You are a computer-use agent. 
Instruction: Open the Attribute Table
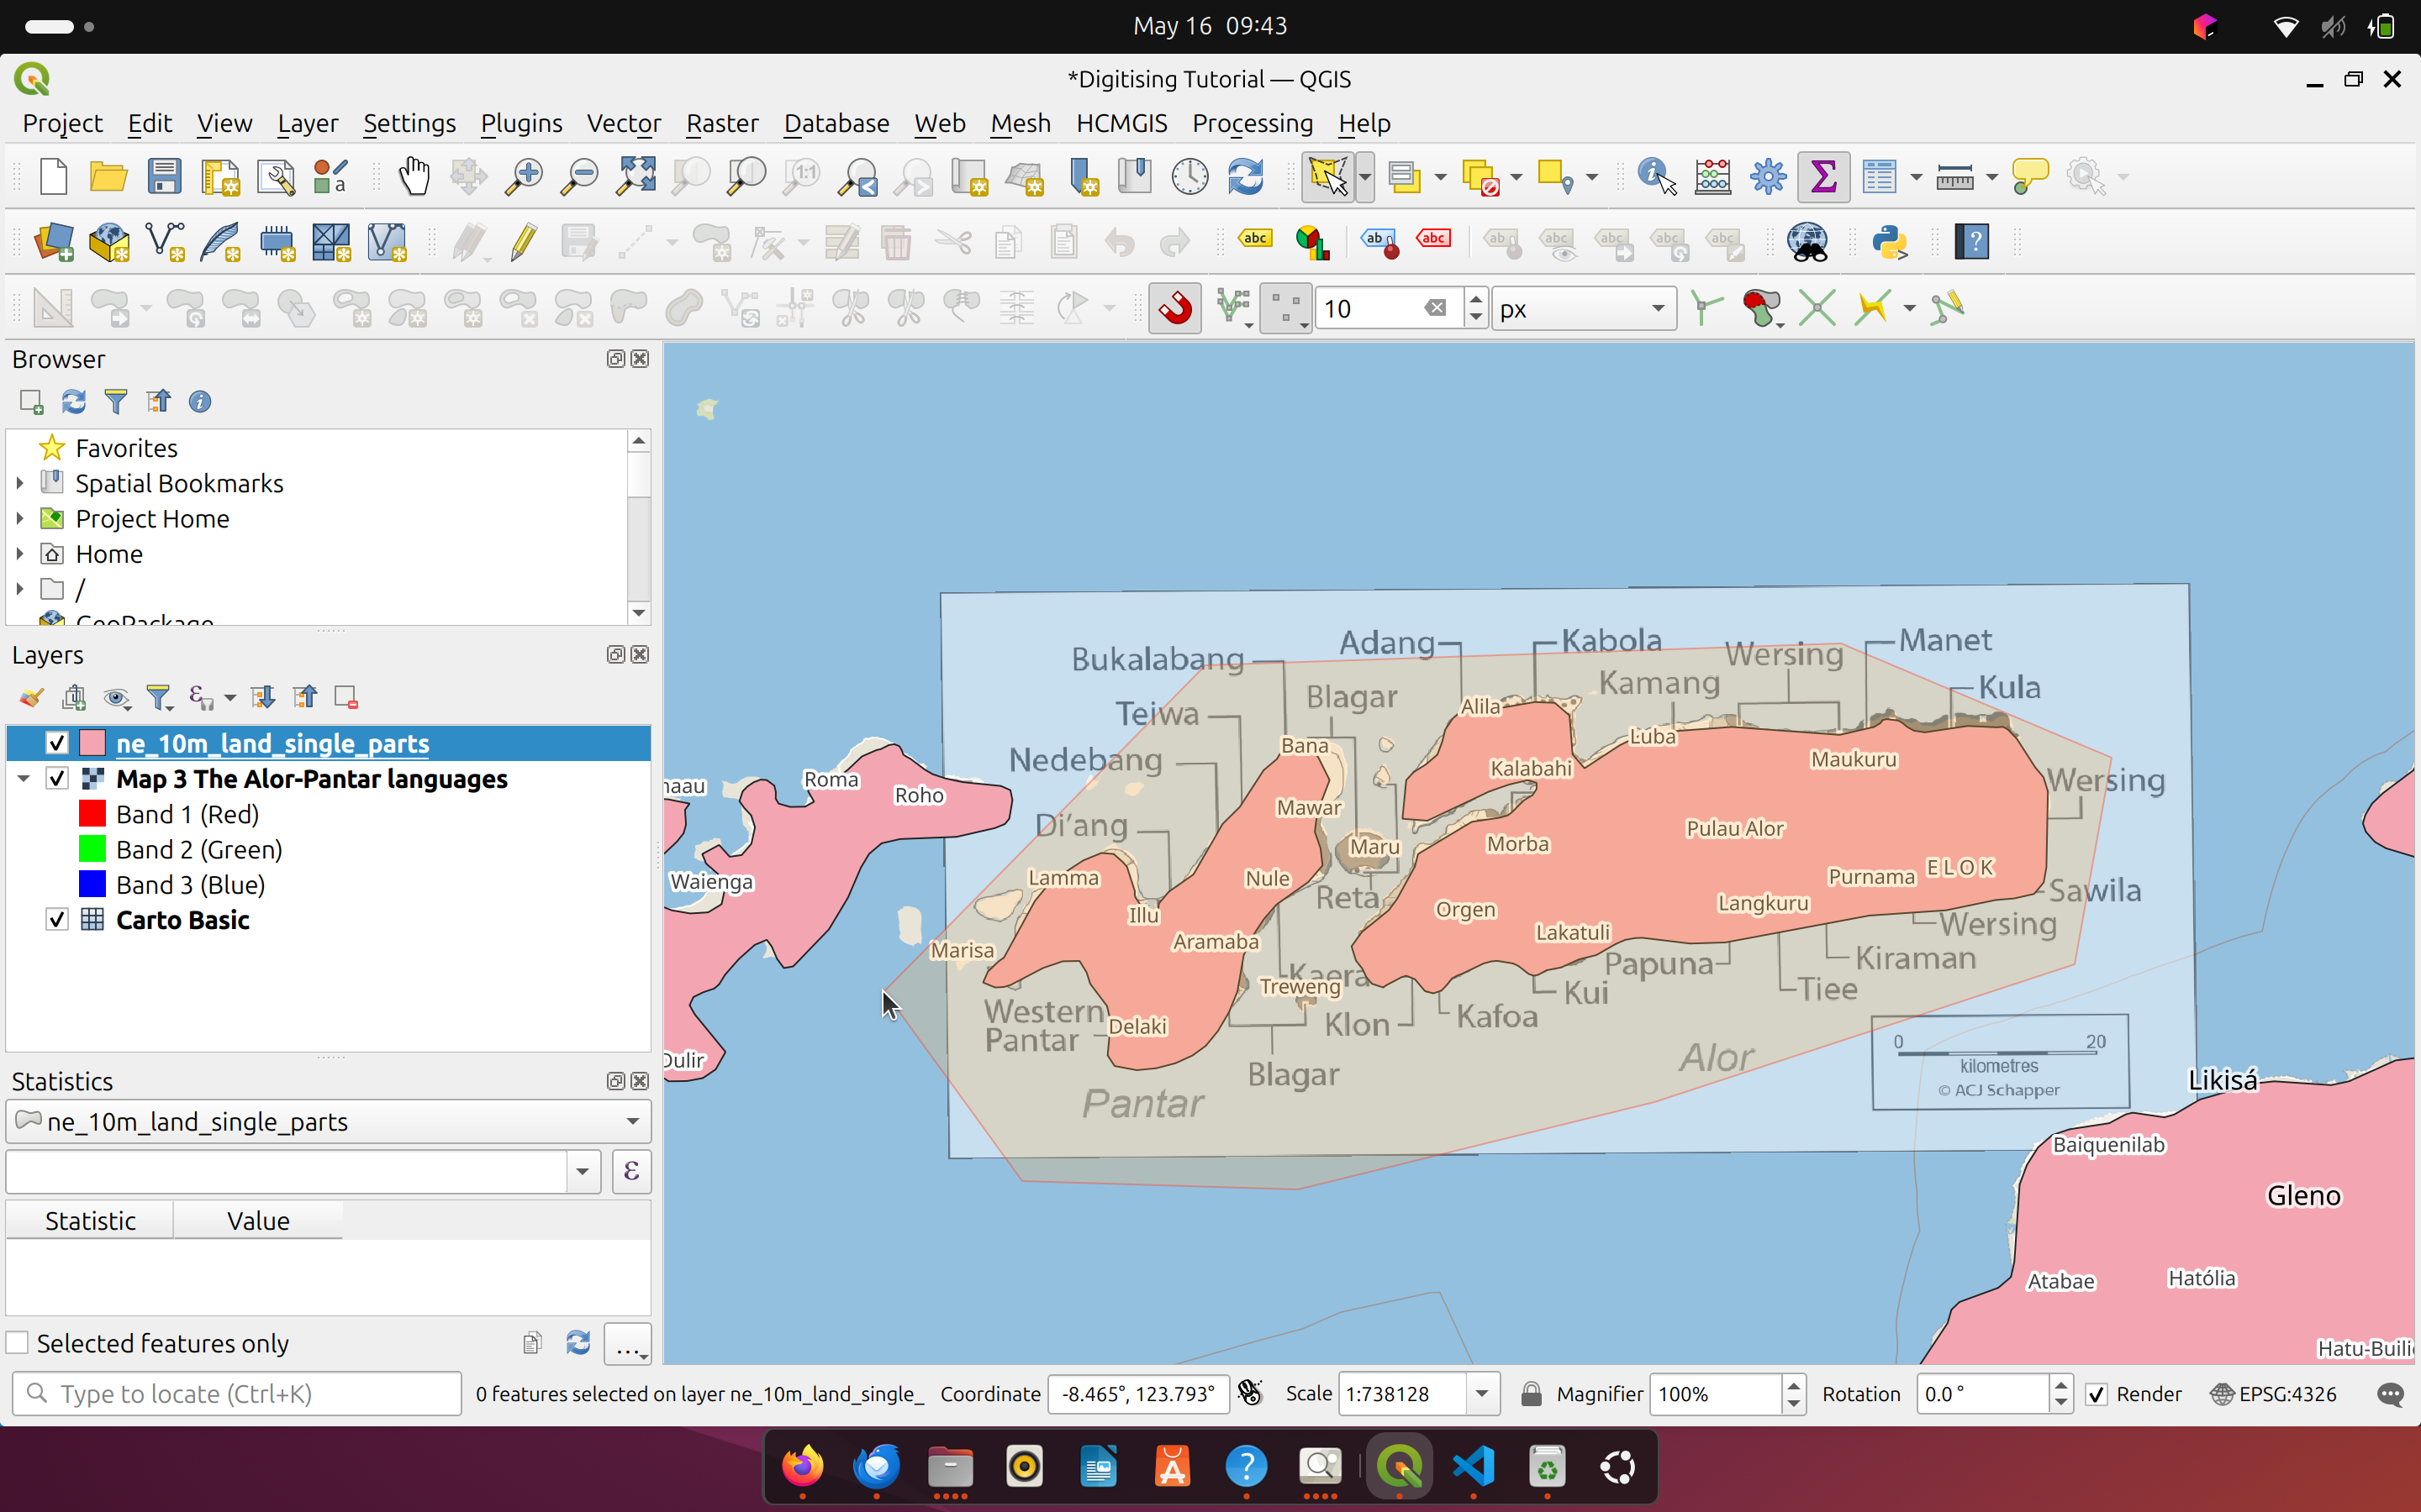tap(1880, 175)
